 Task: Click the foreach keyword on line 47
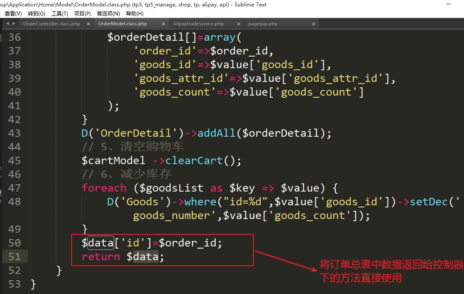tap(104, 188)
